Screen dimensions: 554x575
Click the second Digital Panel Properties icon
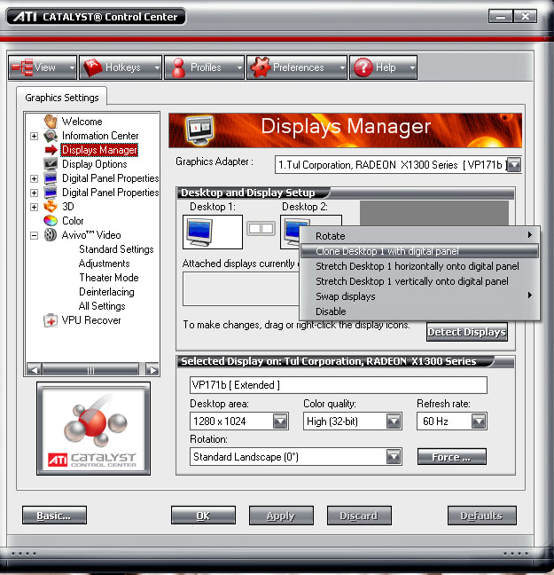pyautogui.click(x=51, y=193)
